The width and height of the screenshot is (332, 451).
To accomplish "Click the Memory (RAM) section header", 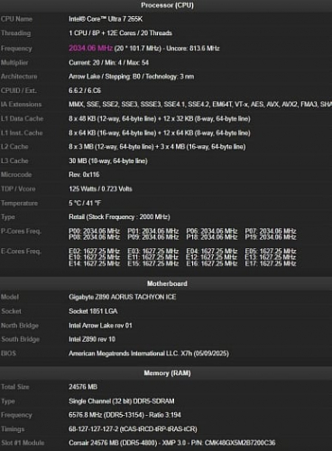I will [167, 373].
